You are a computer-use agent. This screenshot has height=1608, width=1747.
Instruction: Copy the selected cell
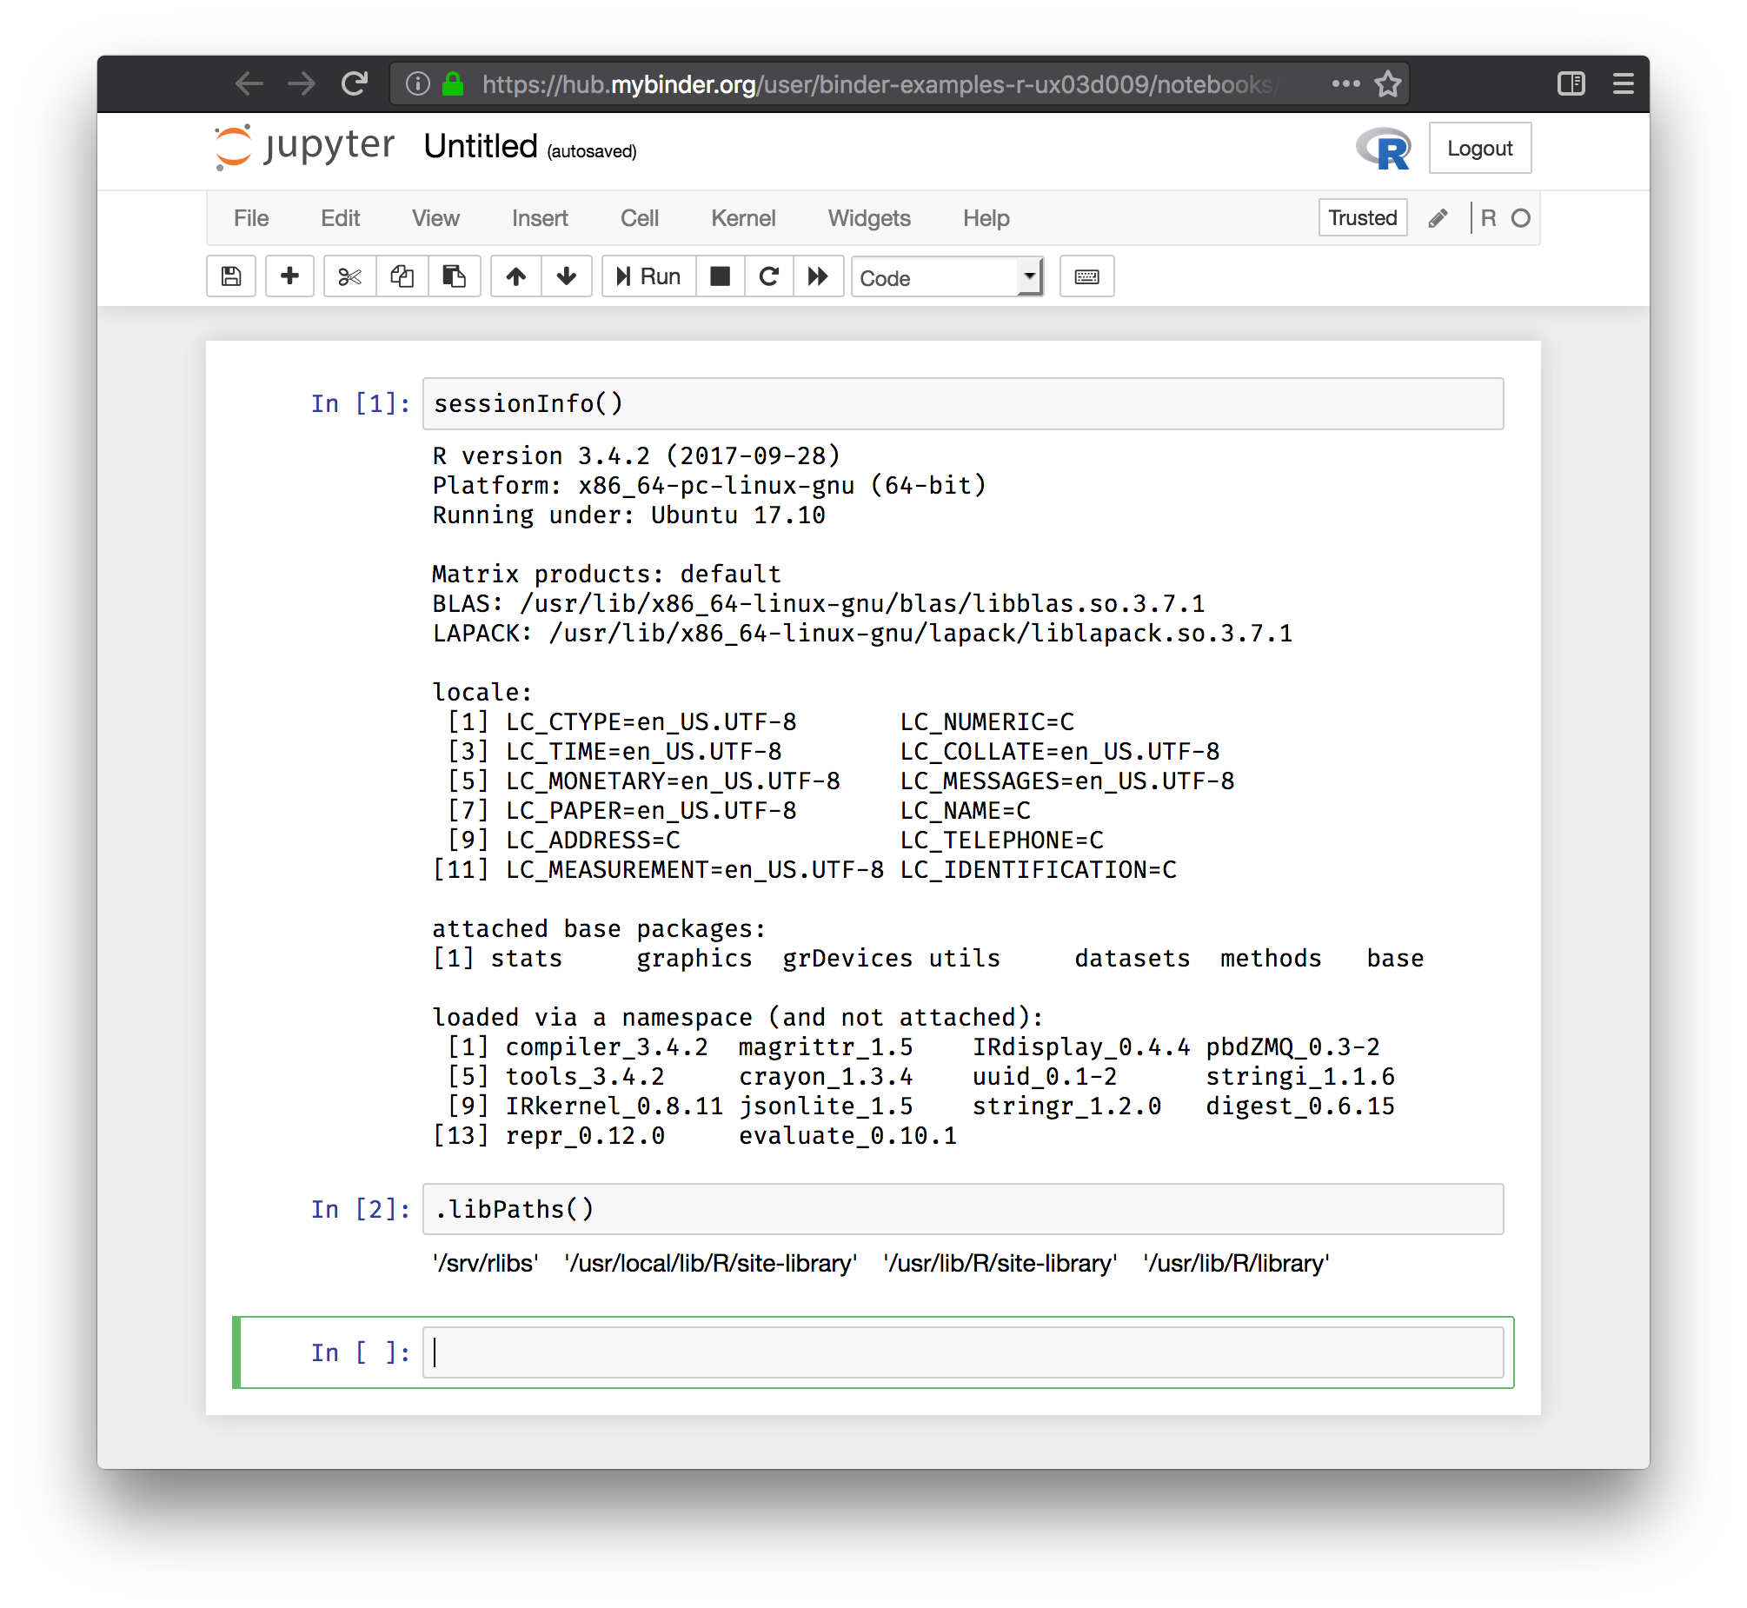click(x=401, y=276)
